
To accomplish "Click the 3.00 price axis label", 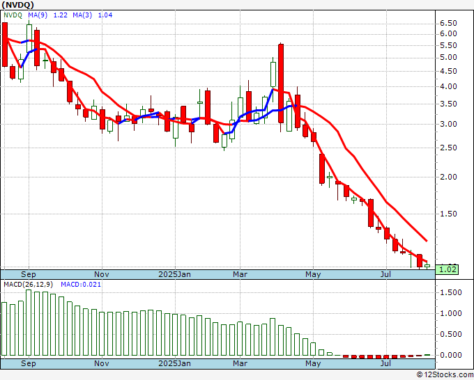I will tap(449, 125).
